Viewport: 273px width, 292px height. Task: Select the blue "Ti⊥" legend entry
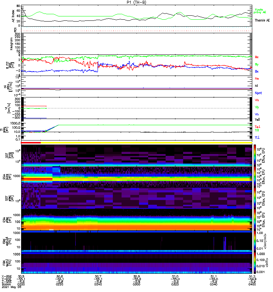point(257,138)
